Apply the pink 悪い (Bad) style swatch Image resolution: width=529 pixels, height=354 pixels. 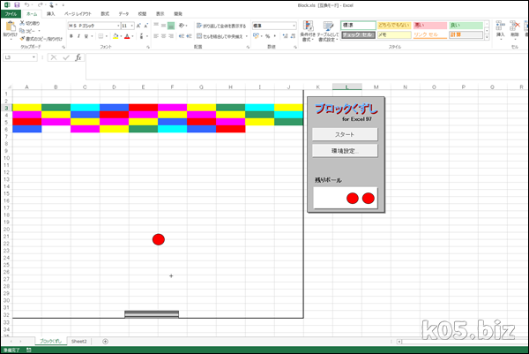point(430,26)
